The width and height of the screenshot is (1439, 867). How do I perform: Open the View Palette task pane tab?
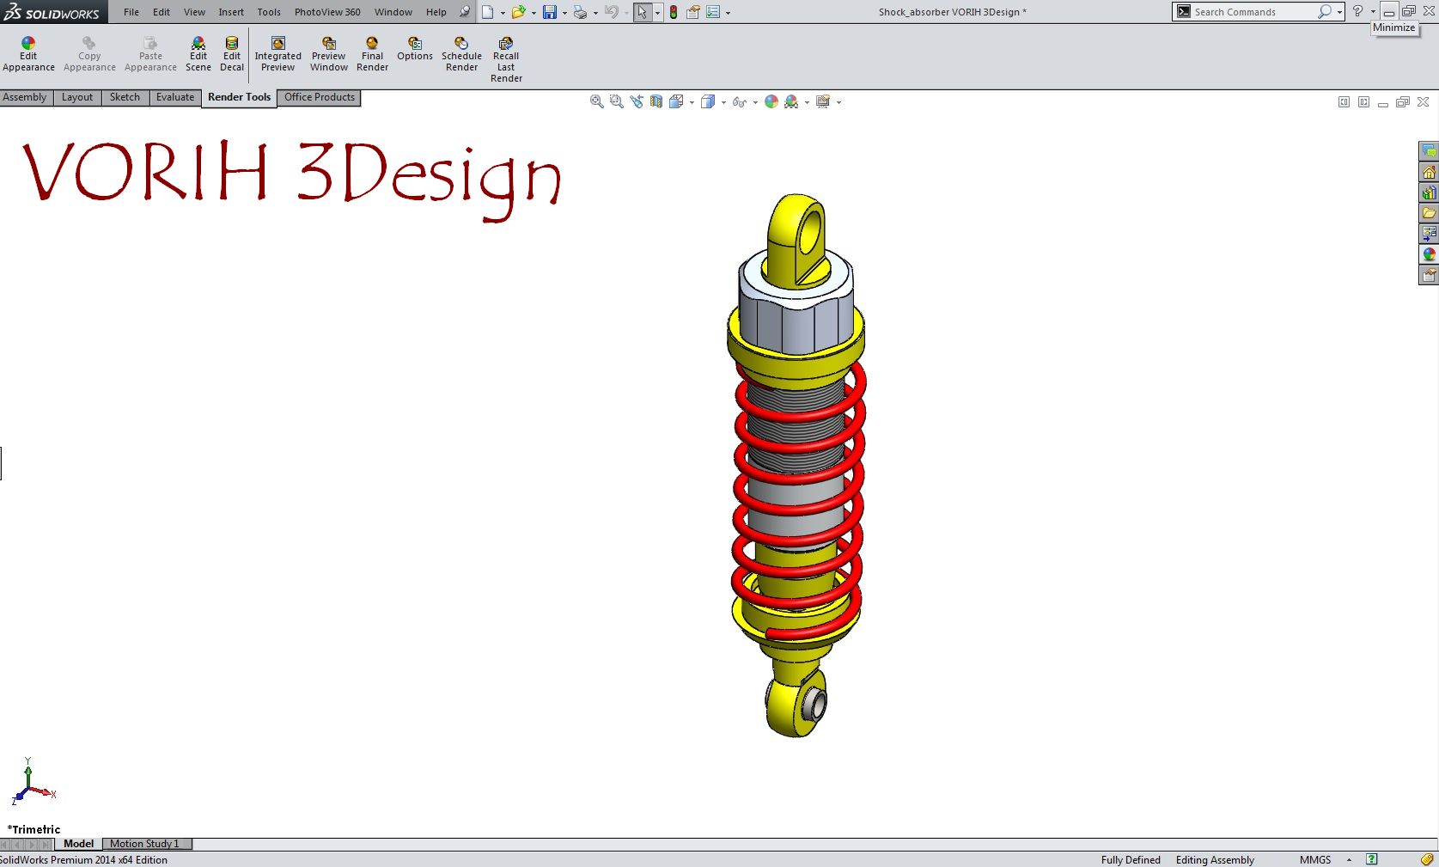1429,234
